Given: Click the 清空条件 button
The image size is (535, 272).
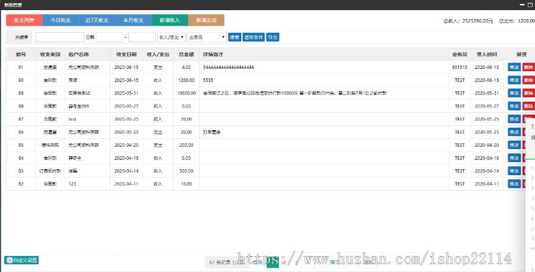Looking at the screenshot, I should point(253,37).
